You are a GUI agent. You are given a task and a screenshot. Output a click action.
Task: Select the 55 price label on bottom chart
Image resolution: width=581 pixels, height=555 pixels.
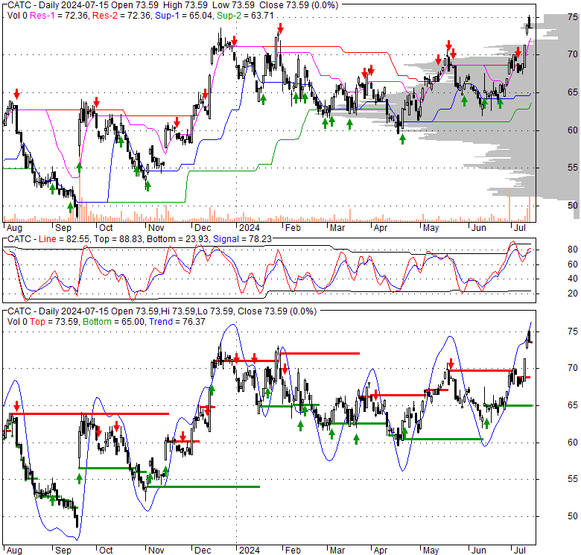pos(573,479)
